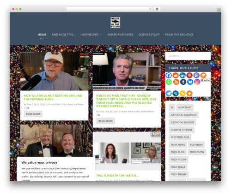Open the Rick Wilson post title link

(x=53, y=97)
